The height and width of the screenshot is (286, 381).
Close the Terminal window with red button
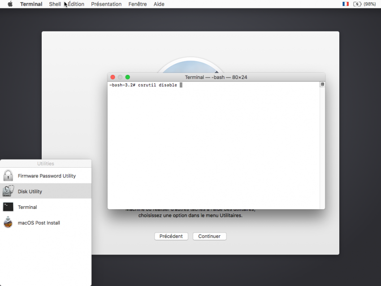[113, 77]
